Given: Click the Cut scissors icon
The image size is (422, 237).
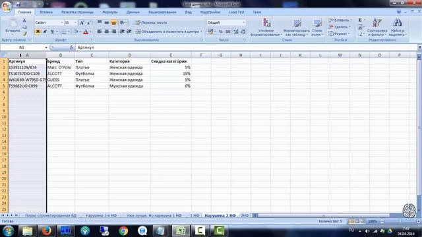Looking at the screenshot, I should [24, 20].
